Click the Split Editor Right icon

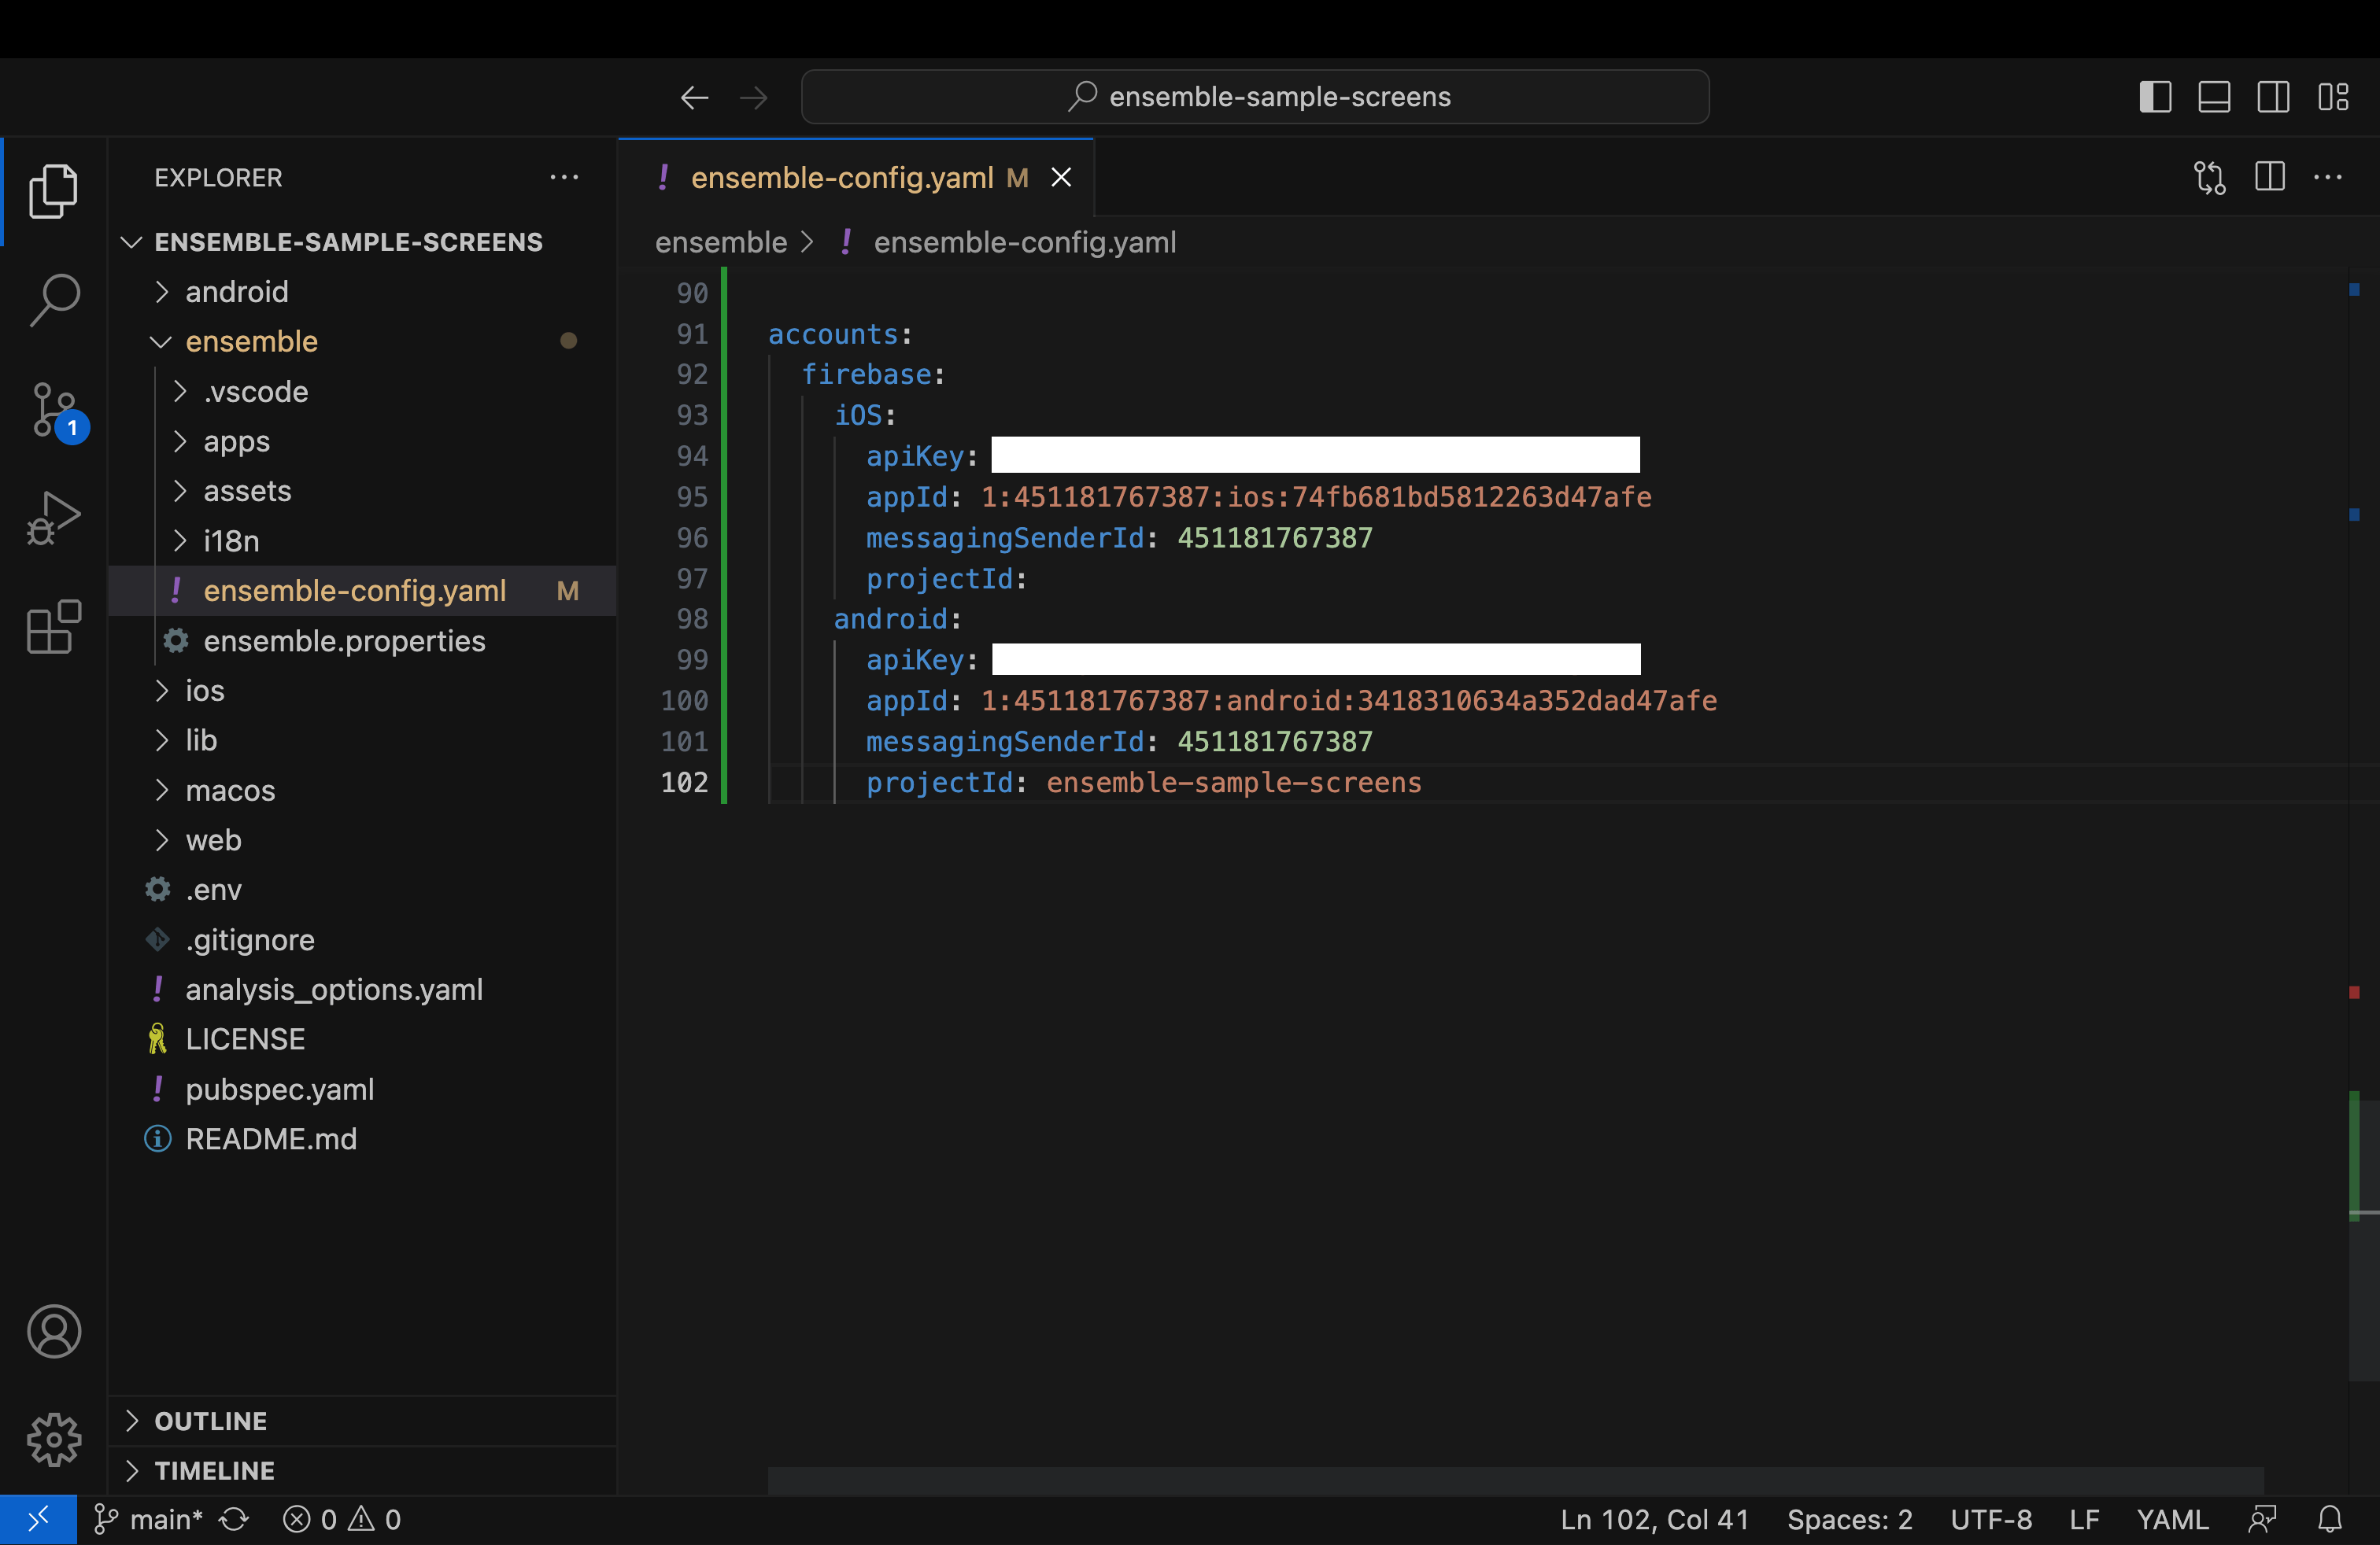[2271, 175]
